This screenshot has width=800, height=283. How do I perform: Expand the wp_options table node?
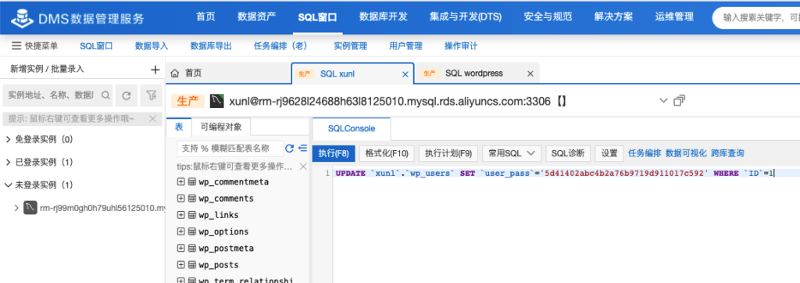tap(180, 231)
